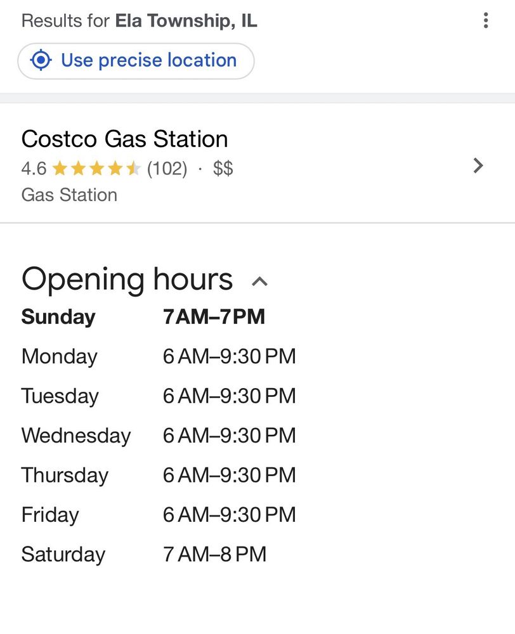The height and width of the screenshot is (634, 515).
Task: Open the (102) reviews link
Action: [167, 168]
